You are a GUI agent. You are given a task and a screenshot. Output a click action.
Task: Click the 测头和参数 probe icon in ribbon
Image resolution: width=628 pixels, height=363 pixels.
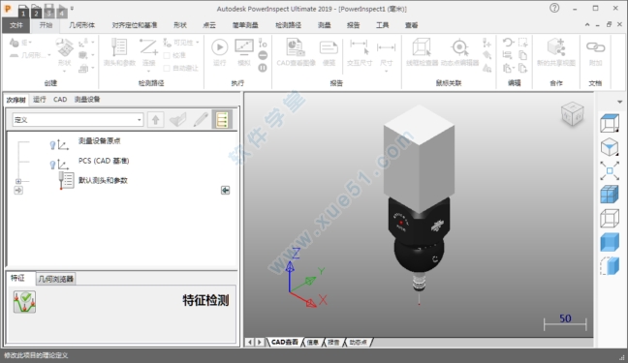tap(118, 47)
